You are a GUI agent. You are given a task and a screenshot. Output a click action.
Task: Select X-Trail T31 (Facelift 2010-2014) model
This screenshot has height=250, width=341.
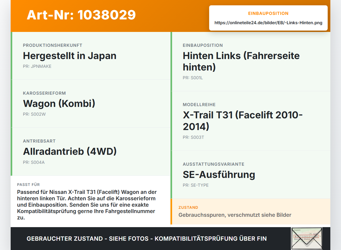[x=243, y=120]
